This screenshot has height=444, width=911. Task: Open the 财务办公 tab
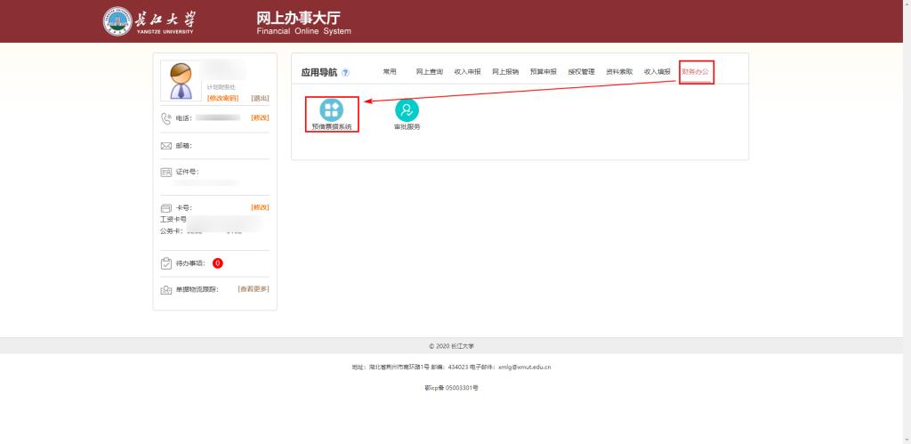[697, 71]
